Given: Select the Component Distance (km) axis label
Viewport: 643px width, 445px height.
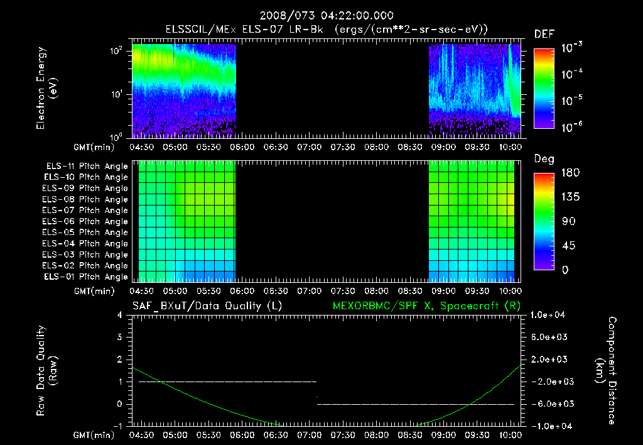Looking at the screenshot, I should (x=606, y=371).
